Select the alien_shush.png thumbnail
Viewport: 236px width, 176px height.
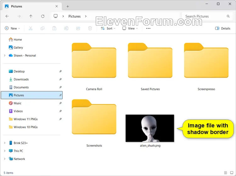pyautogui.click(x=150, y=128)
